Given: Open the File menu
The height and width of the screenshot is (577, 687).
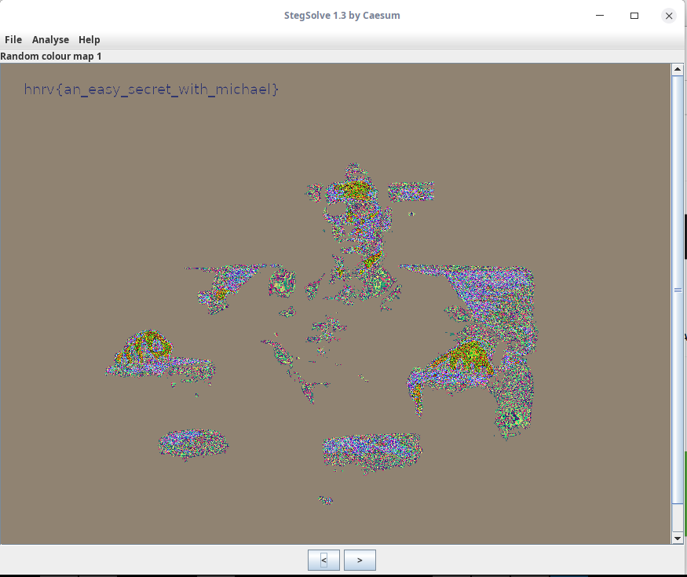Looking at the screenshot, I should tap(13, 39).
